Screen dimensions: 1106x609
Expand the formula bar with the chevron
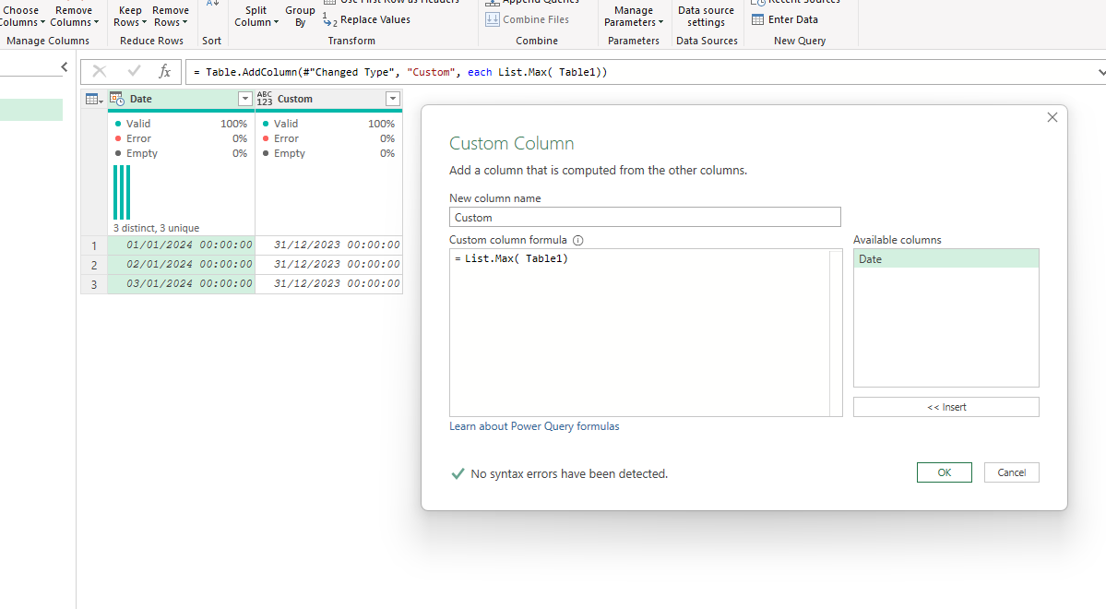tap(1100, 72)
